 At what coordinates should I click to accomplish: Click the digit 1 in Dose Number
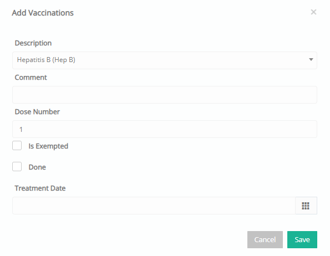click(x=21, y=130)
